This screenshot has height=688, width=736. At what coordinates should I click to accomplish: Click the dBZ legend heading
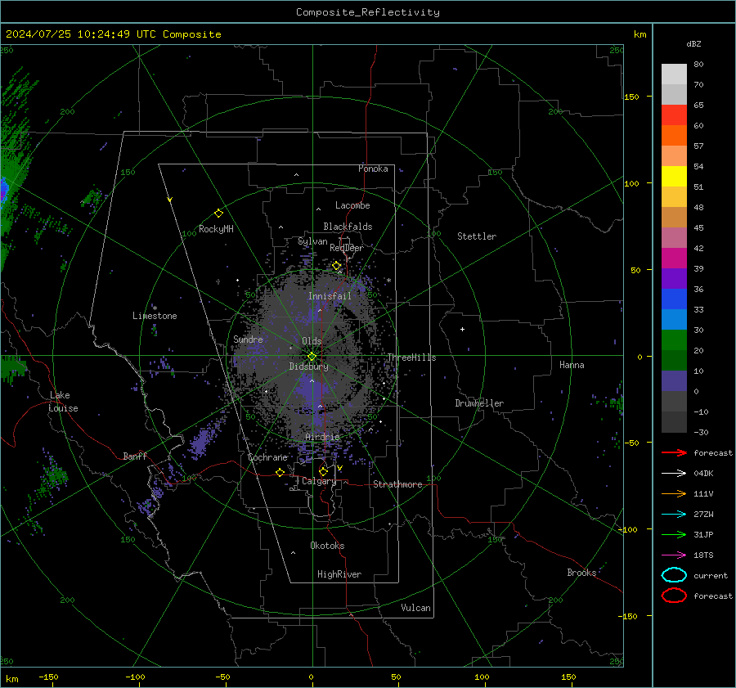(693, 43)
